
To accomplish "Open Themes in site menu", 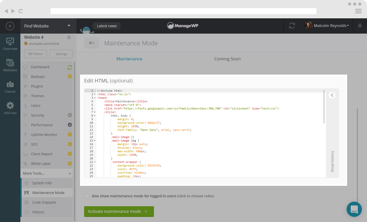I will click(x=38, y=96).
